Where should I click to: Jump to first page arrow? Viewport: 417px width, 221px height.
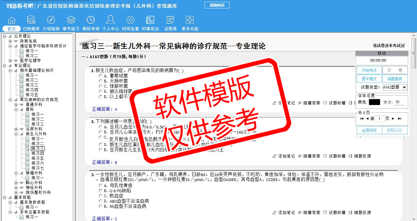pos(362,119)
